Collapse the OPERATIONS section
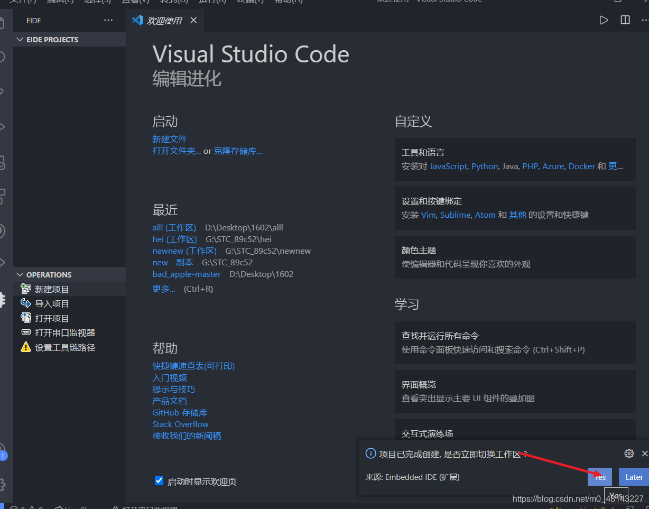The image size is (649, 509). click(x=20, y=274)
